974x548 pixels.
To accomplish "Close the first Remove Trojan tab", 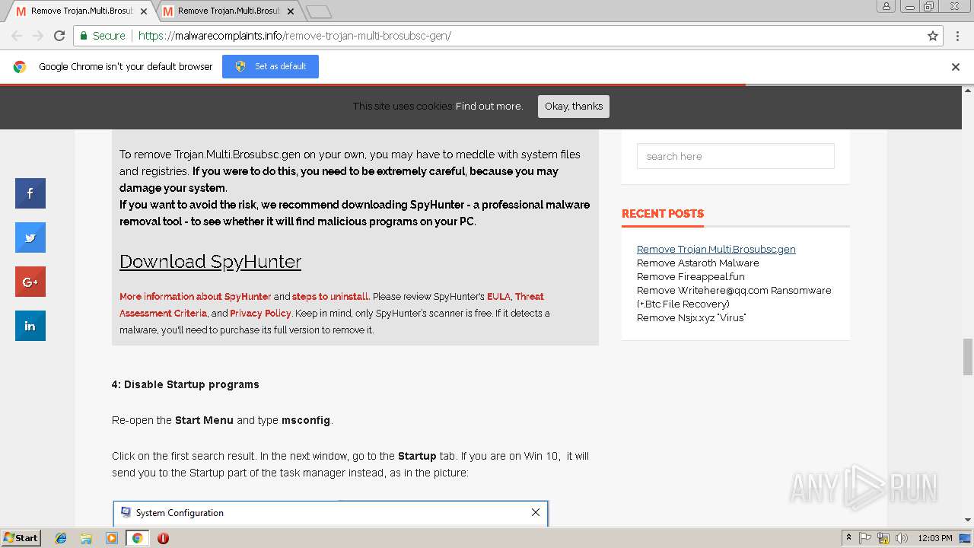I will coord(144,11).
